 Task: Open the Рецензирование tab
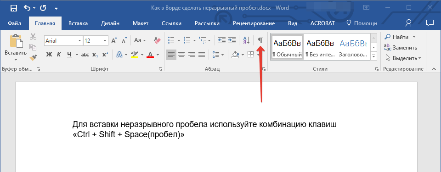[254, 23]
